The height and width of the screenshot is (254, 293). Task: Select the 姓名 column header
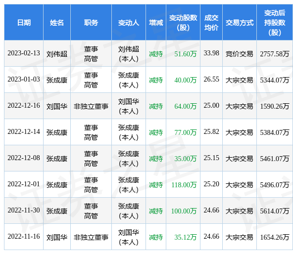57,23
